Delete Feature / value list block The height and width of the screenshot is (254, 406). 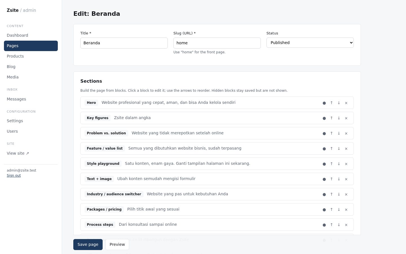tap(346, 148)
